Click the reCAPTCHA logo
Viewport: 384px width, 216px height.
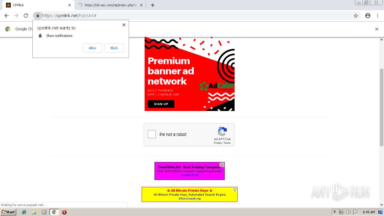222,132
